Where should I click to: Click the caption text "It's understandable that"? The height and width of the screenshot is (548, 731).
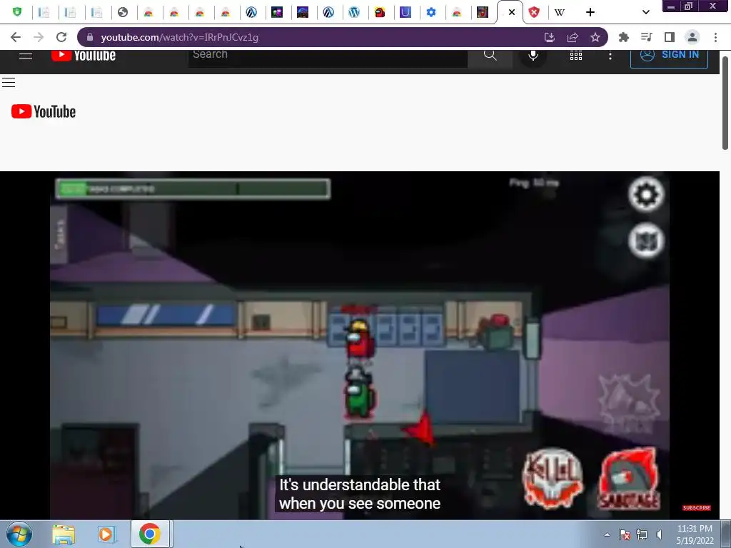point(360,484)
